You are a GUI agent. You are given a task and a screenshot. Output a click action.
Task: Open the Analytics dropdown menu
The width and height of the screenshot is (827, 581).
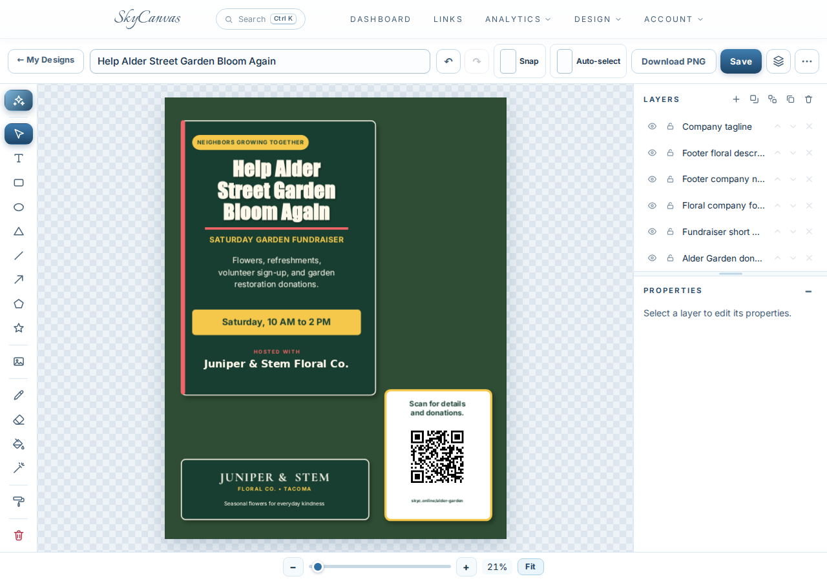(518, 19)
